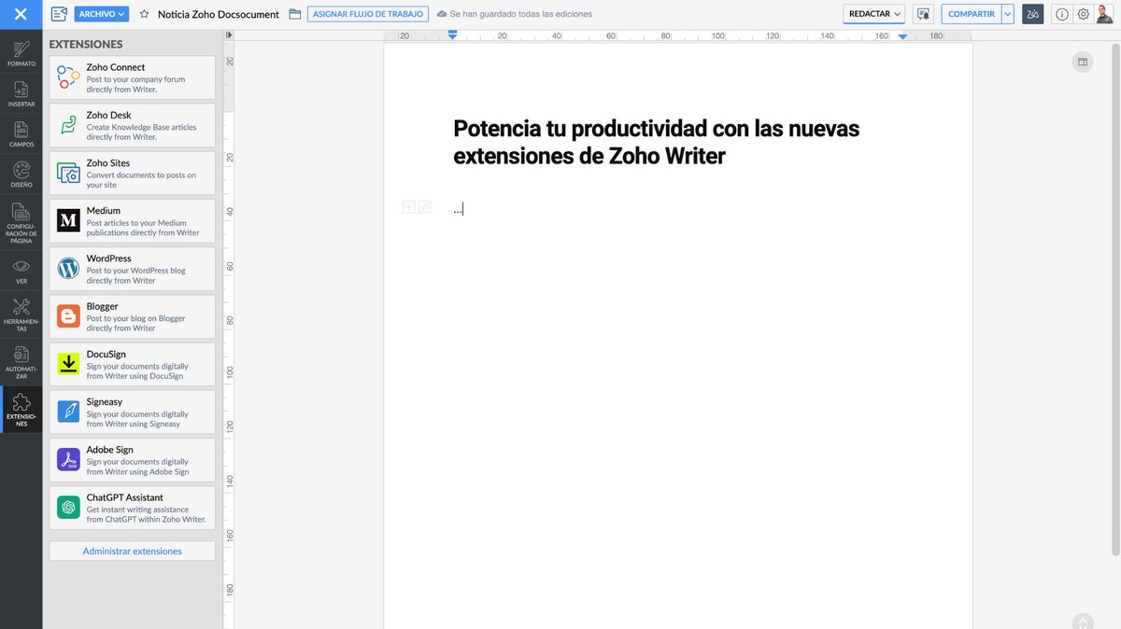Click the Zoho Desk title text
This screenshot has height=629, width=1121.
(109, 115)
